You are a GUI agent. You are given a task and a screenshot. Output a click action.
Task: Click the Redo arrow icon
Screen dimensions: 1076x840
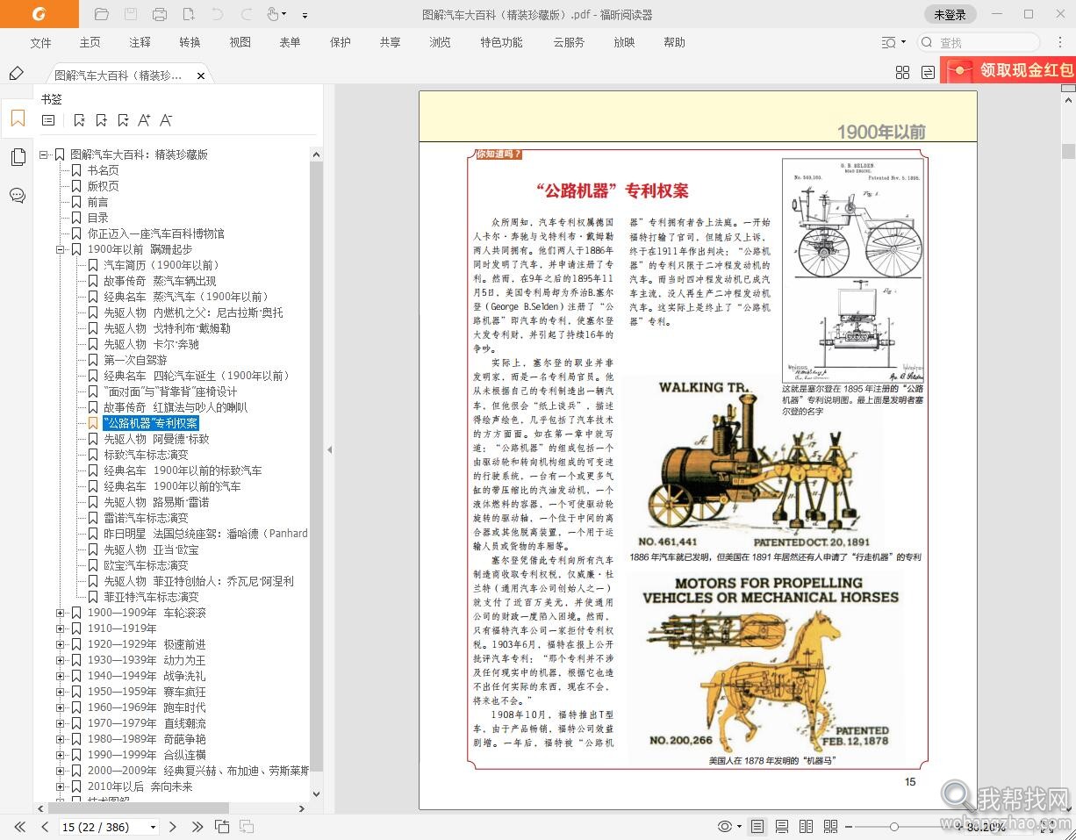tap(247, 14)
